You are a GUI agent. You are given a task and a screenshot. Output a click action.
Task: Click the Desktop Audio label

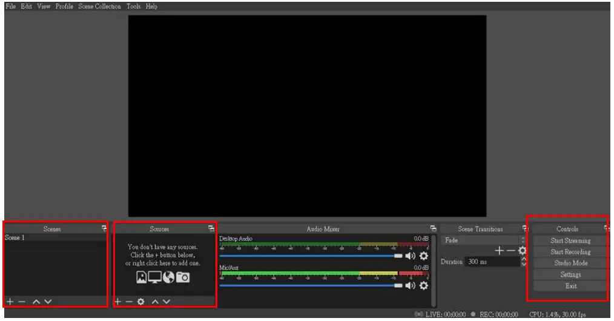(236, 239)
